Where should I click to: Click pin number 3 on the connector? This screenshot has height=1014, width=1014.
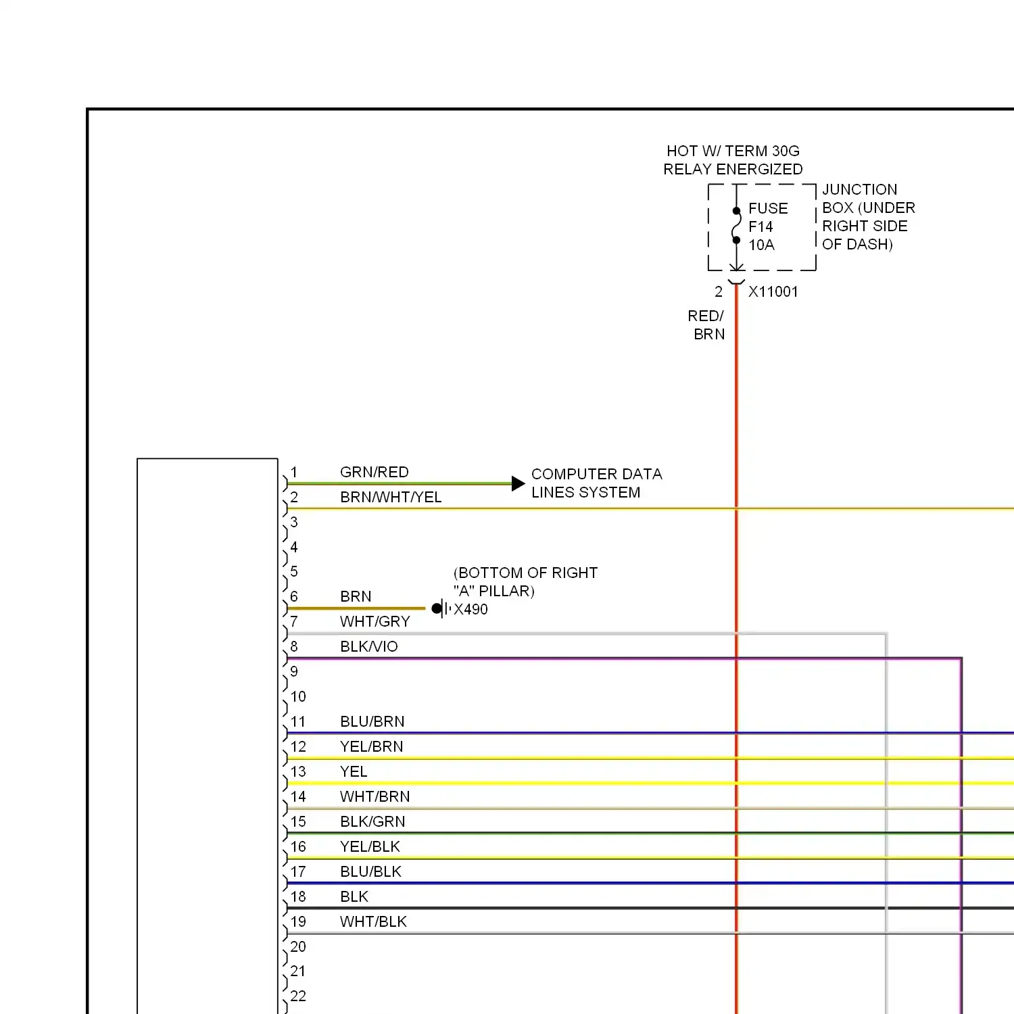[294, 522]
